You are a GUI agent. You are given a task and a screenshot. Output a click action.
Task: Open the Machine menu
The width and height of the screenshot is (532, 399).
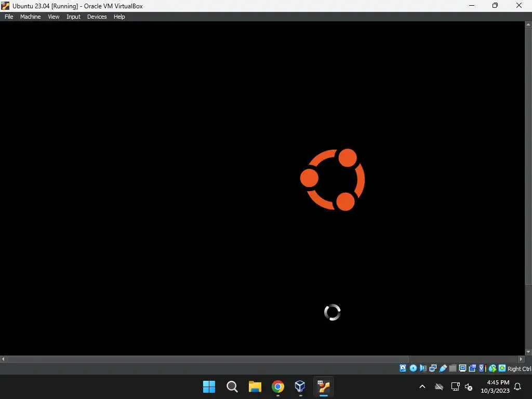[x=30, y=17]
